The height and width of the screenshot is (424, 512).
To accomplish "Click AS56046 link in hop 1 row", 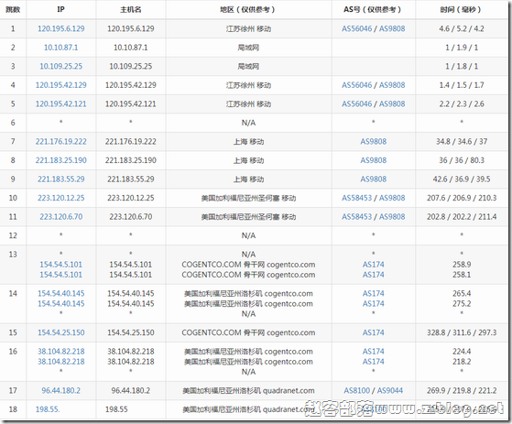I will [x=357, y=28].
